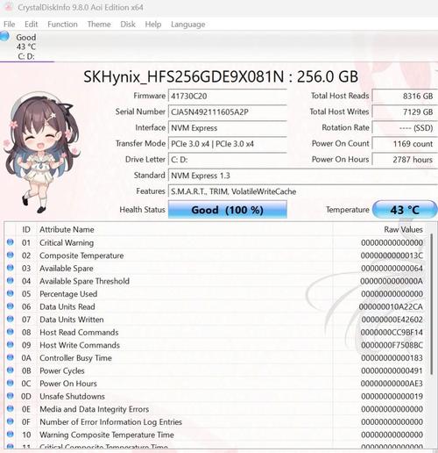
Task: Click the attribute list vertical scrollbar
Action: [x=432, y=304]
